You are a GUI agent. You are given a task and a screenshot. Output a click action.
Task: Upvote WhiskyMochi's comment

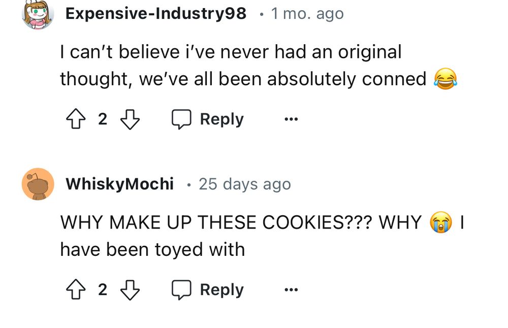point(76,290)
